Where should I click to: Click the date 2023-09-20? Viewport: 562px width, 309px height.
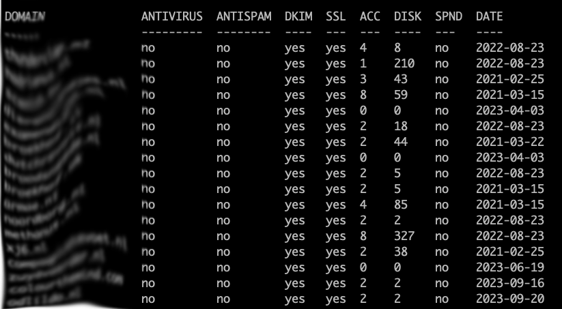click(x=510, y=299)
